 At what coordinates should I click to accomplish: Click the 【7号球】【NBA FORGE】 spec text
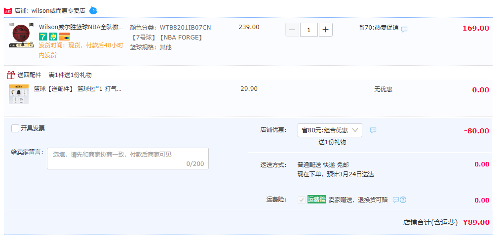pyautogui.click(x=166, y=38)
